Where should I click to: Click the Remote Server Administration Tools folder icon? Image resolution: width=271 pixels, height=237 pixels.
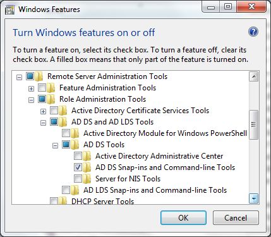39,76
